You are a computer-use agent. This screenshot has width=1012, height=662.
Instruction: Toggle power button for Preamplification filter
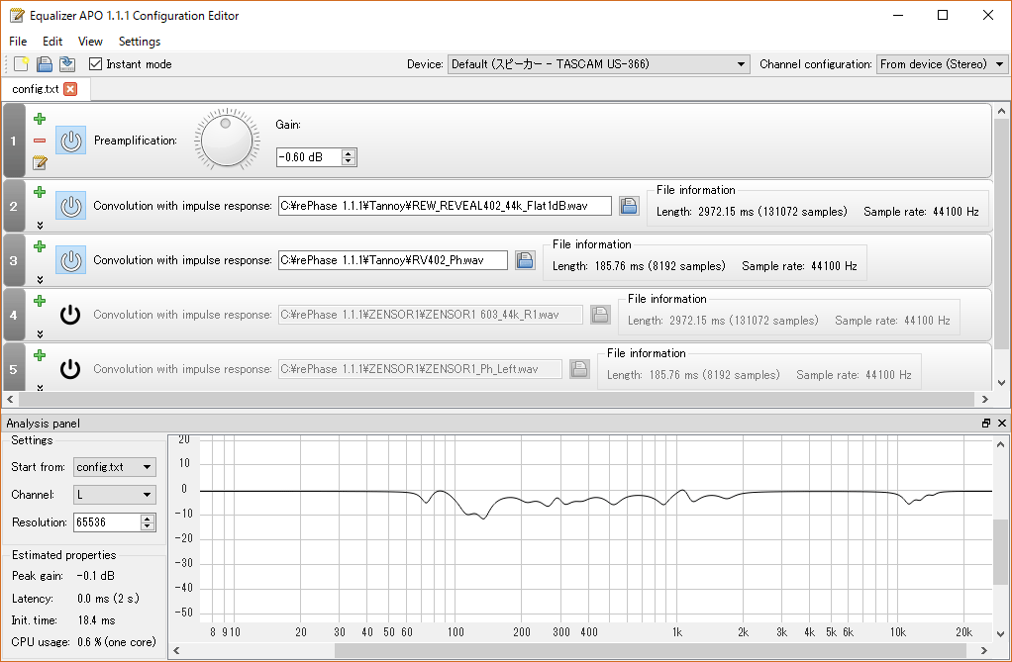click(x=70, y=141)
